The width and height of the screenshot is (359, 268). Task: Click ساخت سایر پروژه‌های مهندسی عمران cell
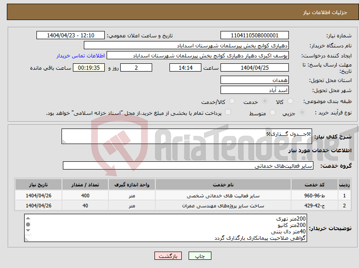coord(223,206)
